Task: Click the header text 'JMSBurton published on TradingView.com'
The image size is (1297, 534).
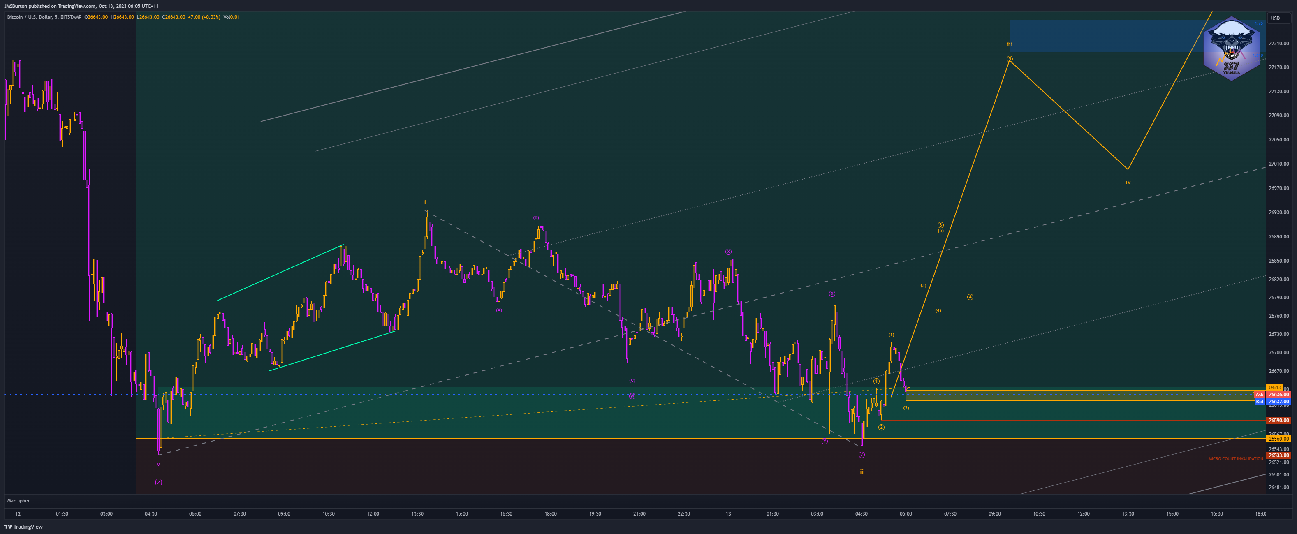Action: tap(50, 6)
